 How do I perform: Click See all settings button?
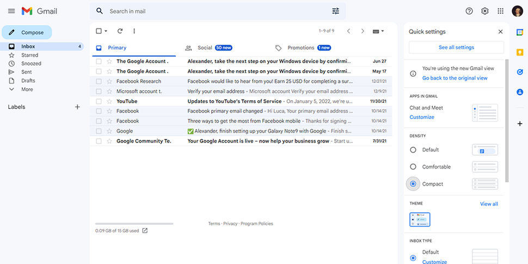(456, 47)
